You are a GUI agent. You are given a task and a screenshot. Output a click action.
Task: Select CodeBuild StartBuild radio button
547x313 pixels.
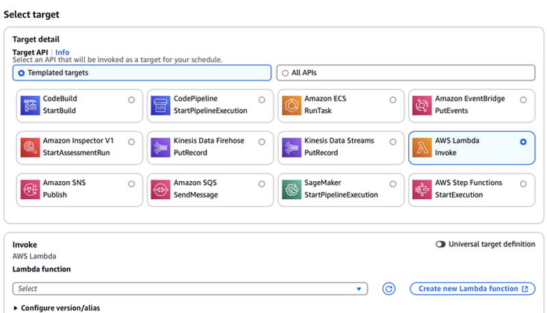coord(131,100)
